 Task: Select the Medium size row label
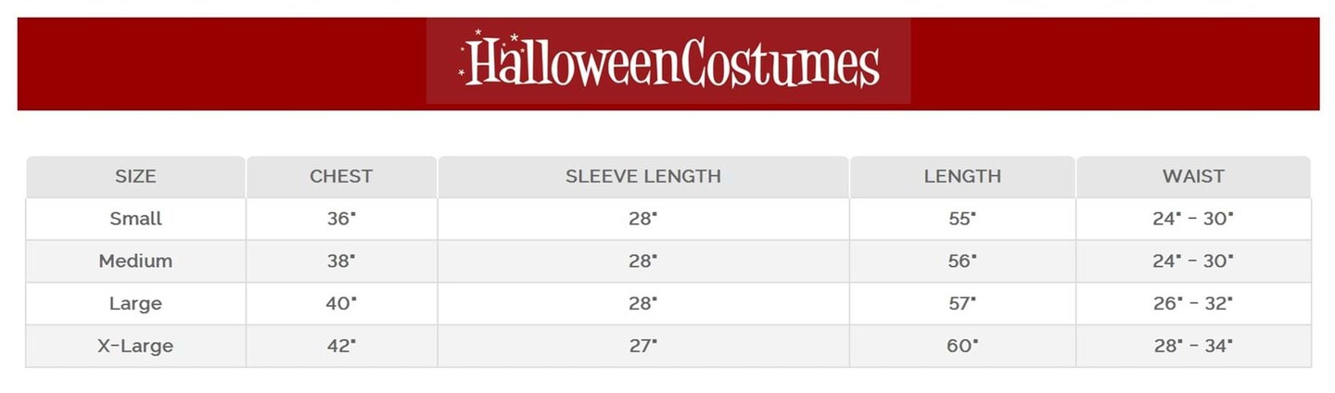click(x=135, y=261)
